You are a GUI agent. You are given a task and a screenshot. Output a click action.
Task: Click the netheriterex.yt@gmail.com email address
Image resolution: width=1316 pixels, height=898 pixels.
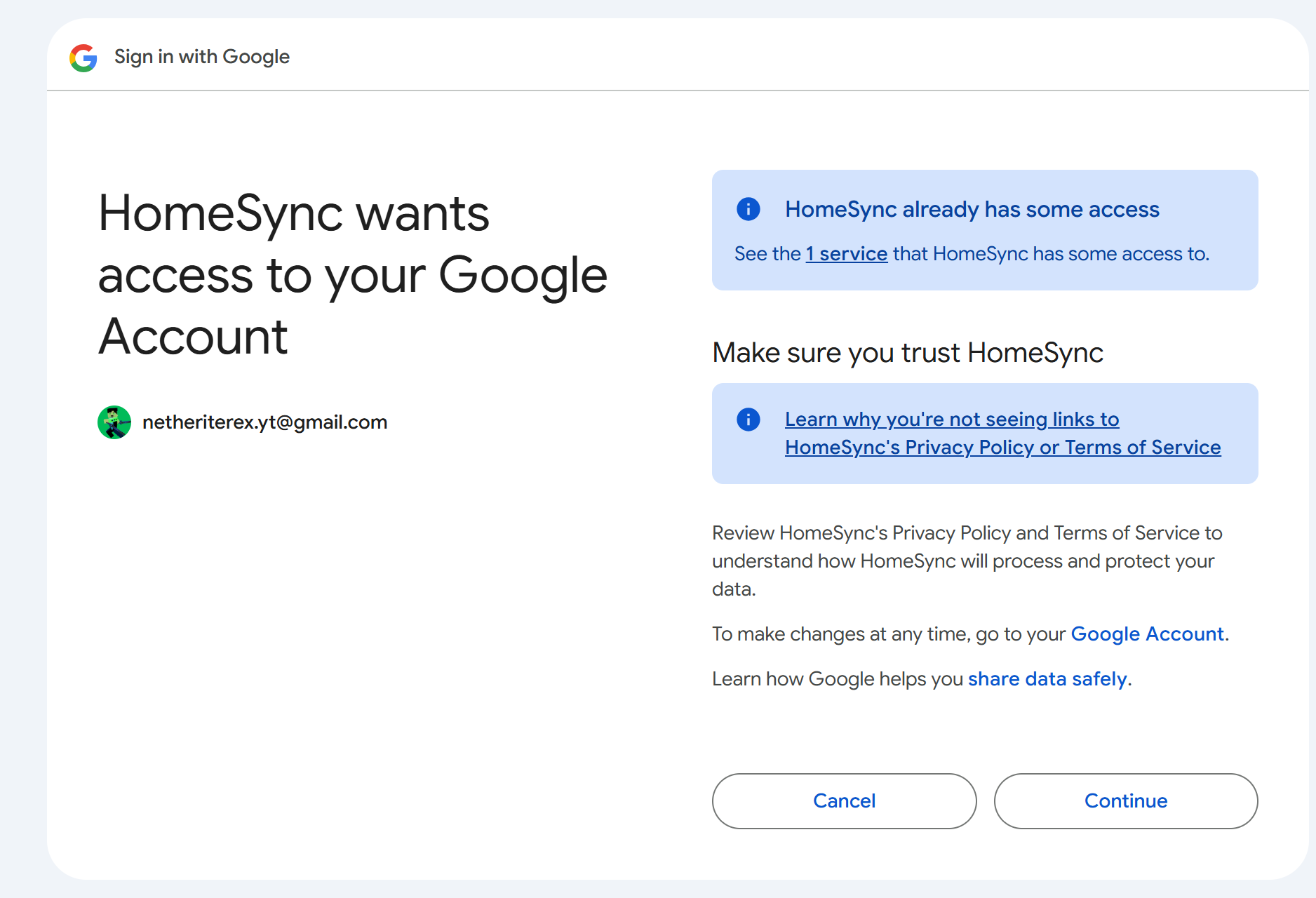coord(264,422)
